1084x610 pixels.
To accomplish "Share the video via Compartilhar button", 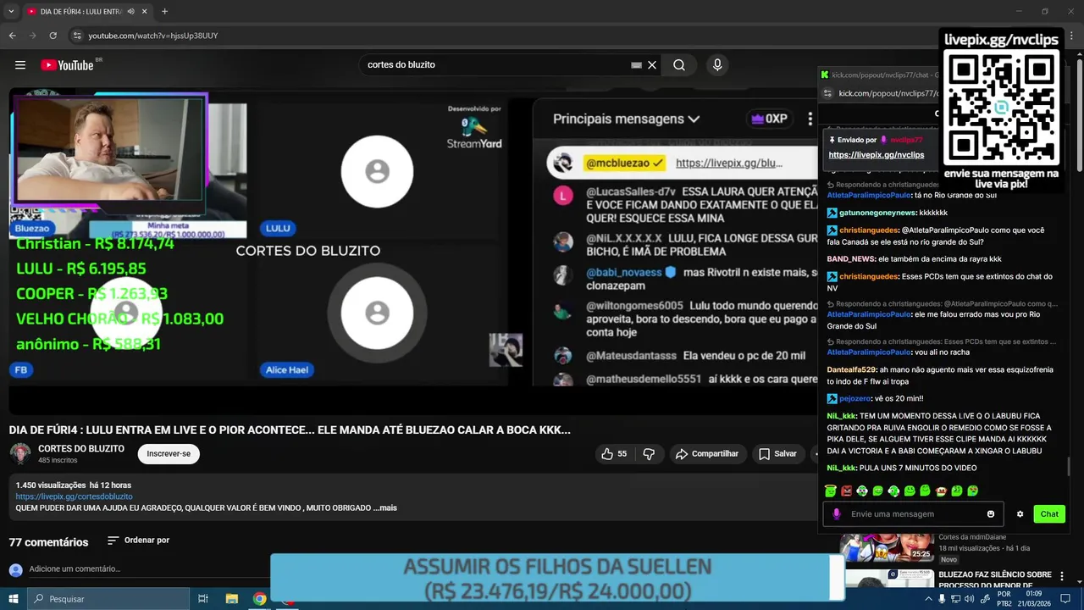I will 707,454.
